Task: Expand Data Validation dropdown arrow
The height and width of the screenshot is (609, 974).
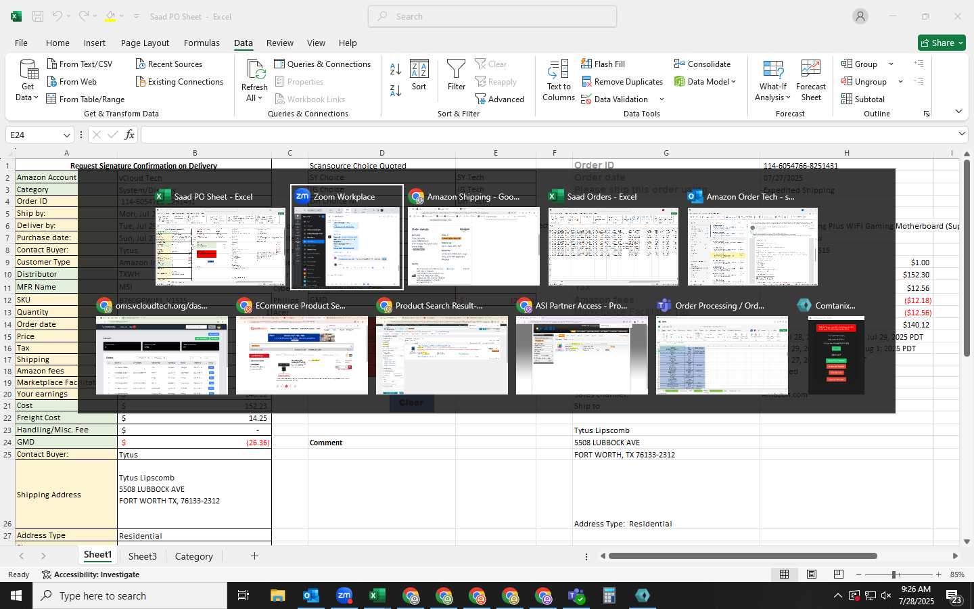Action: point(662,99)
